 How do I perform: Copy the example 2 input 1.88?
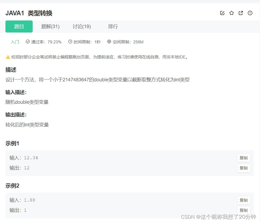point(244,200)
